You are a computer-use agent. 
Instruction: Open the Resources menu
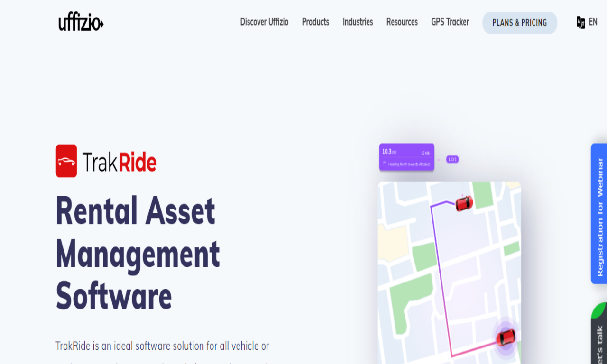pyautogui.click(x=402, y=22)
